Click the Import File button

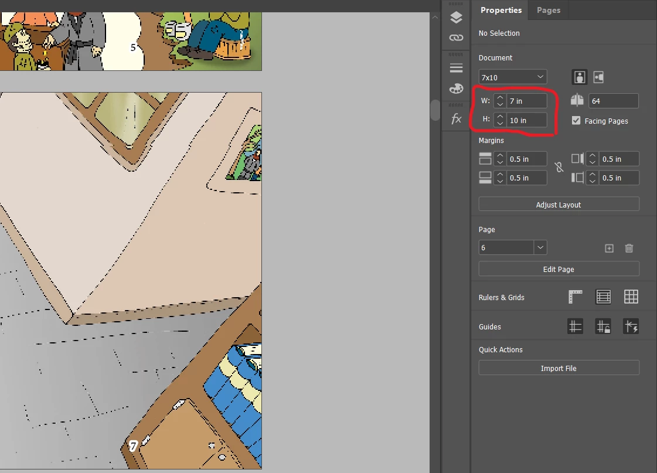click(559, 368)
